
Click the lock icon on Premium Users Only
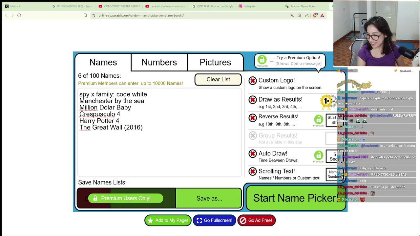coord(95,198)
